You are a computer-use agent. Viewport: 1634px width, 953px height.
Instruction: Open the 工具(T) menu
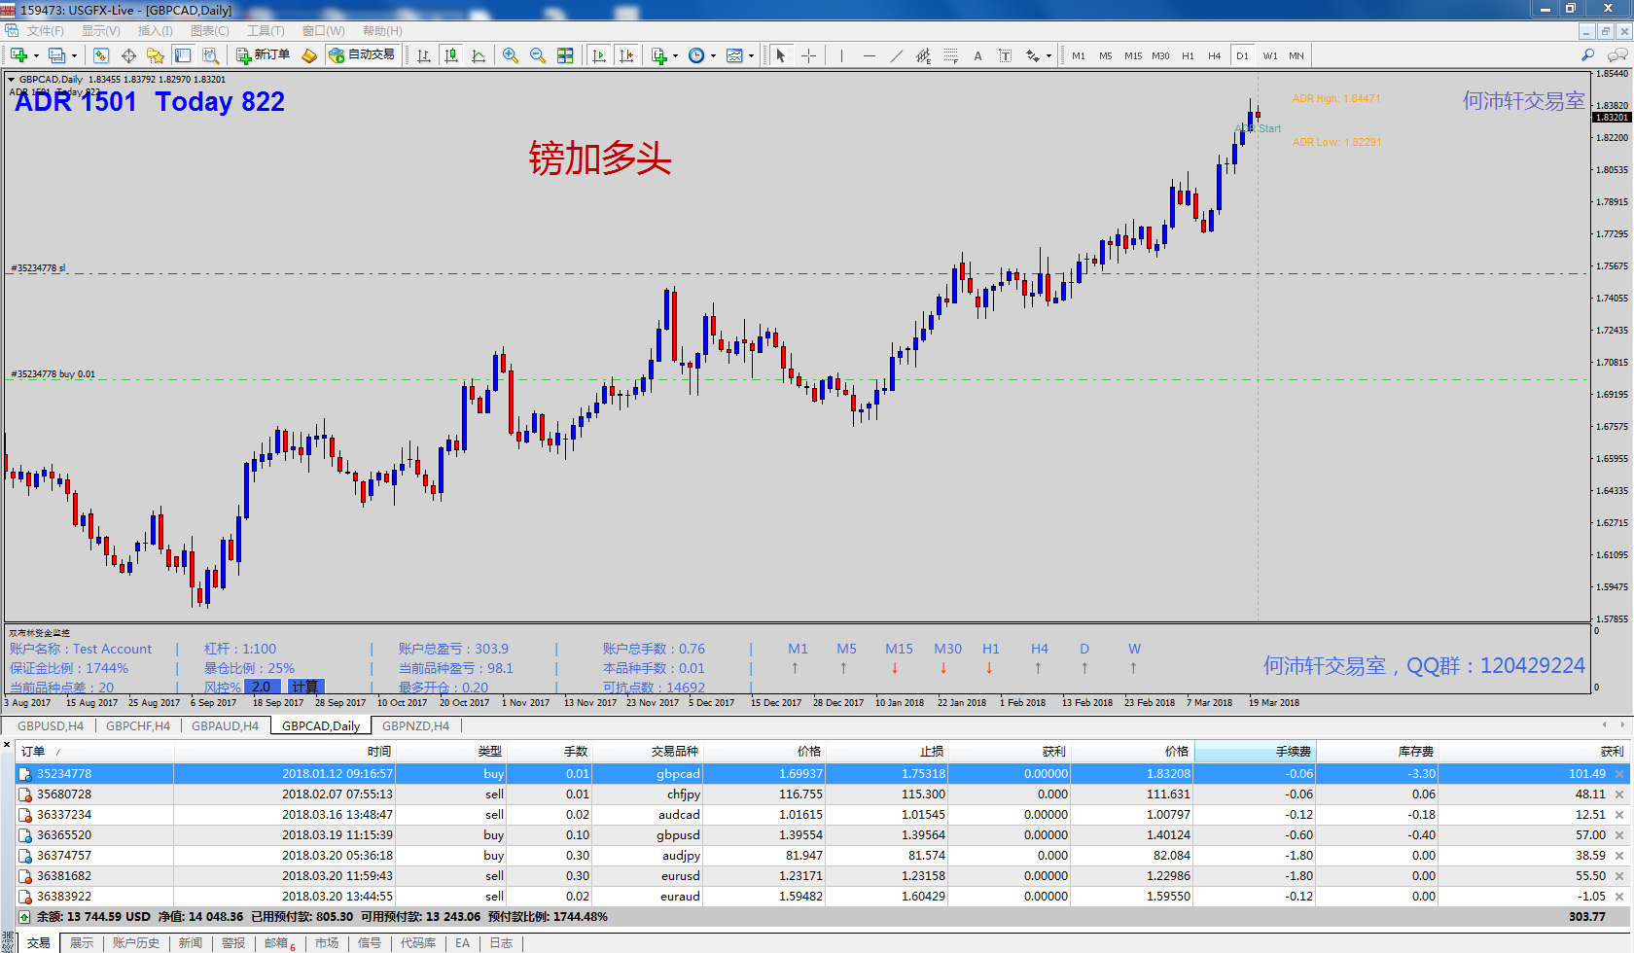pyautogui.click(x=266, y=31)
